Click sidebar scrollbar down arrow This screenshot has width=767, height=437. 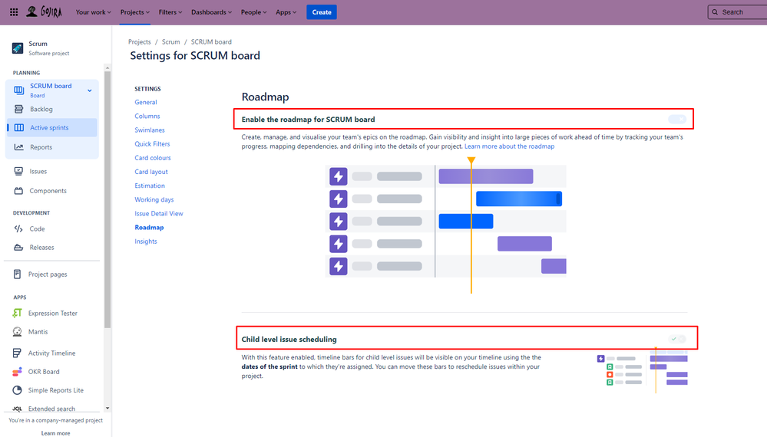pos(107,408)
